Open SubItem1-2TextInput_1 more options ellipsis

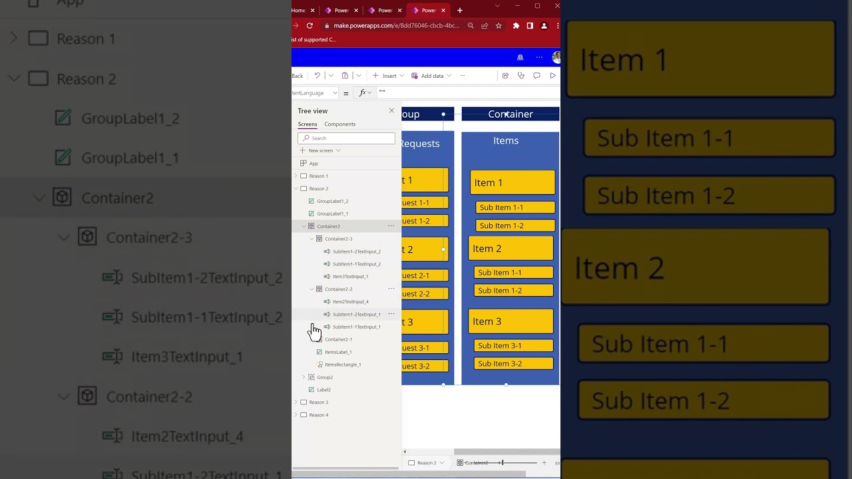pos(391,314)
